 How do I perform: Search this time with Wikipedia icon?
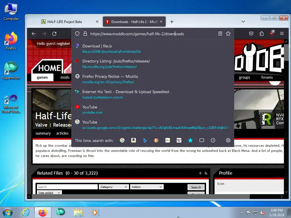pos(179,140)
